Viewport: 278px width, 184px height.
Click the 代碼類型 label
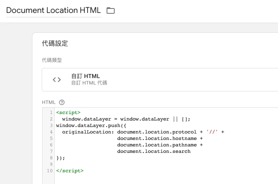tap(52, 60)
